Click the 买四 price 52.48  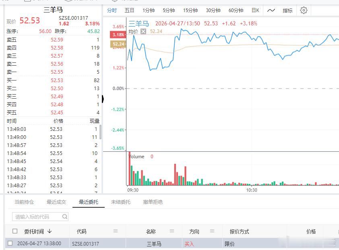57,104
